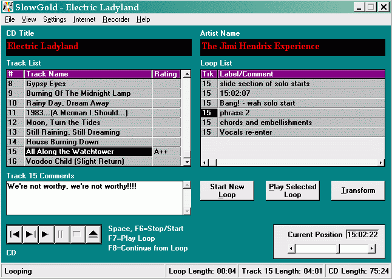Image resolution: width=392 pixels, height=279 pixels.
Task: Open the Settings menu
Action: (x=55, y=19)
